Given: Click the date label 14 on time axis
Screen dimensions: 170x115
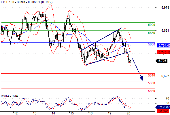Looking at the screenshot, I should (53, 113).
